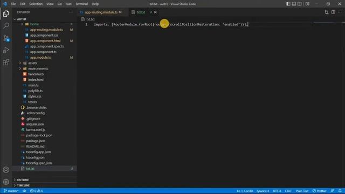Open editor more actions ellipsis
Image resolution: width=345 pixels, height=194 pixels.
340,12
